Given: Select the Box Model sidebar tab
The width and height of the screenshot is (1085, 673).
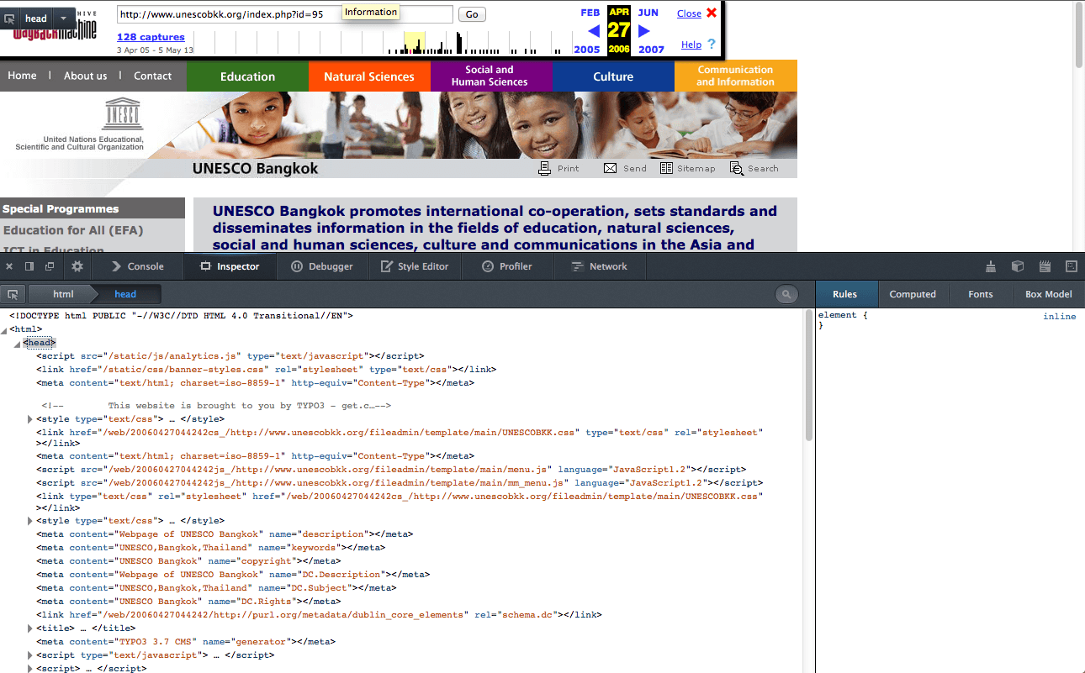Looking at the screenshot, I should tap(1048, 294).
